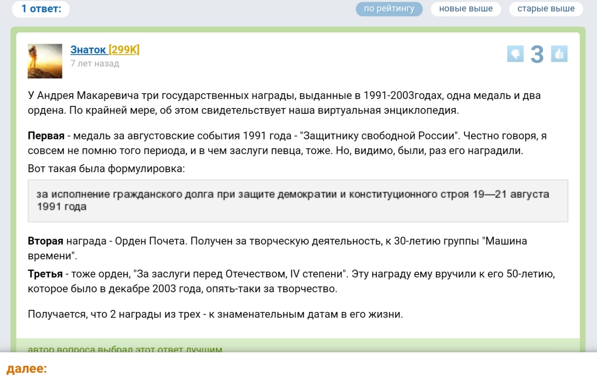The height and width of the screenshot is (376, 597).
Task: Sort answers 'старые выше'
Action: [546, 9]
